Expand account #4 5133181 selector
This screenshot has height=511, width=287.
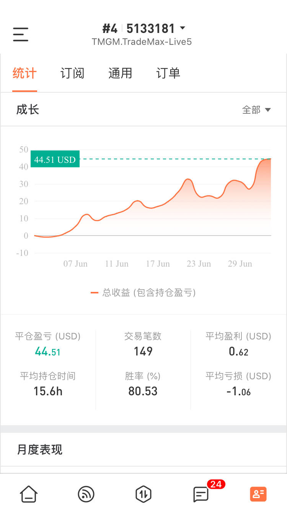(x=144, y=29)
